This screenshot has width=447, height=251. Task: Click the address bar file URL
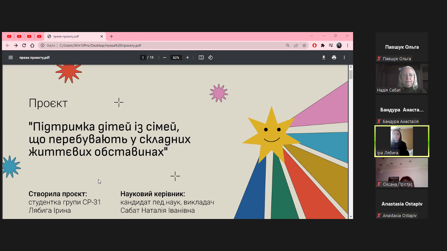(x=100, y=45)
